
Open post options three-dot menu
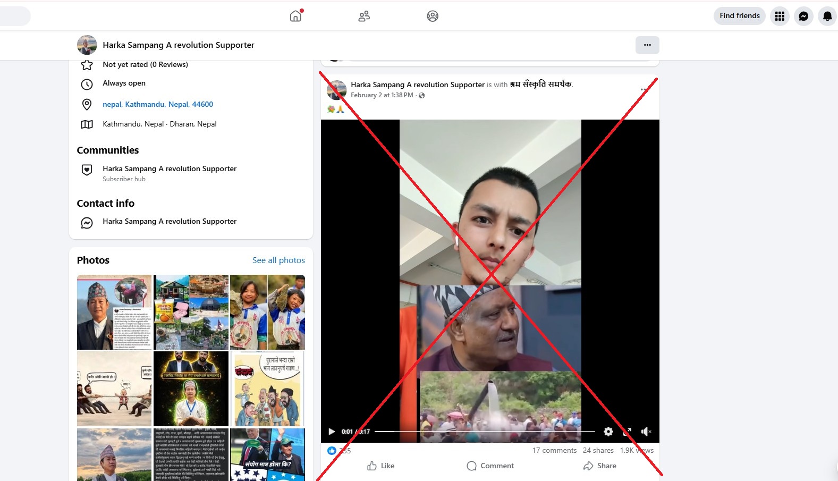(x=644, y=89)
